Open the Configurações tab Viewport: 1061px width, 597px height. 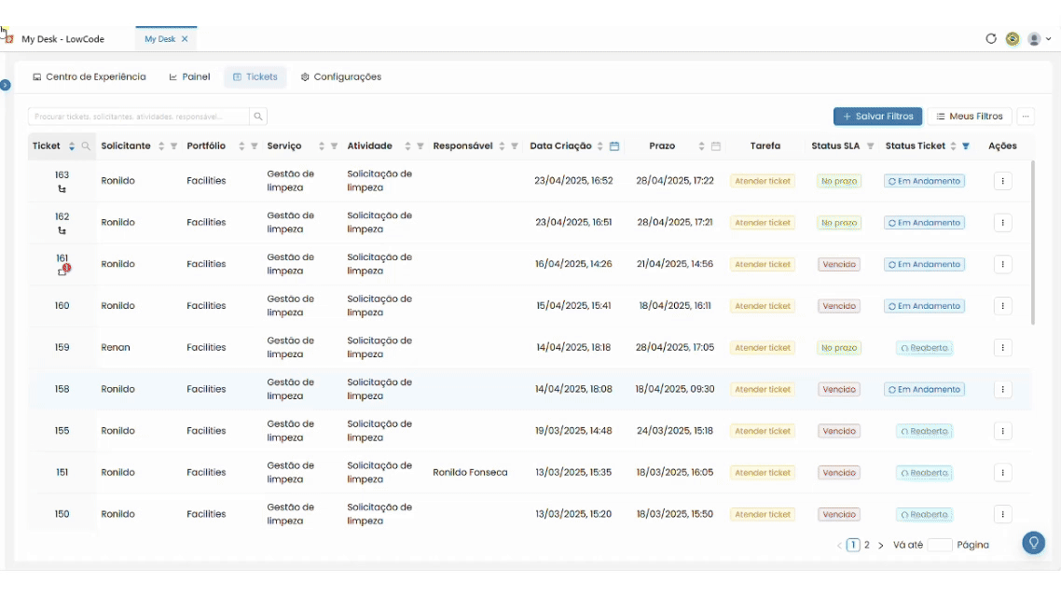[x=341, y=77]
